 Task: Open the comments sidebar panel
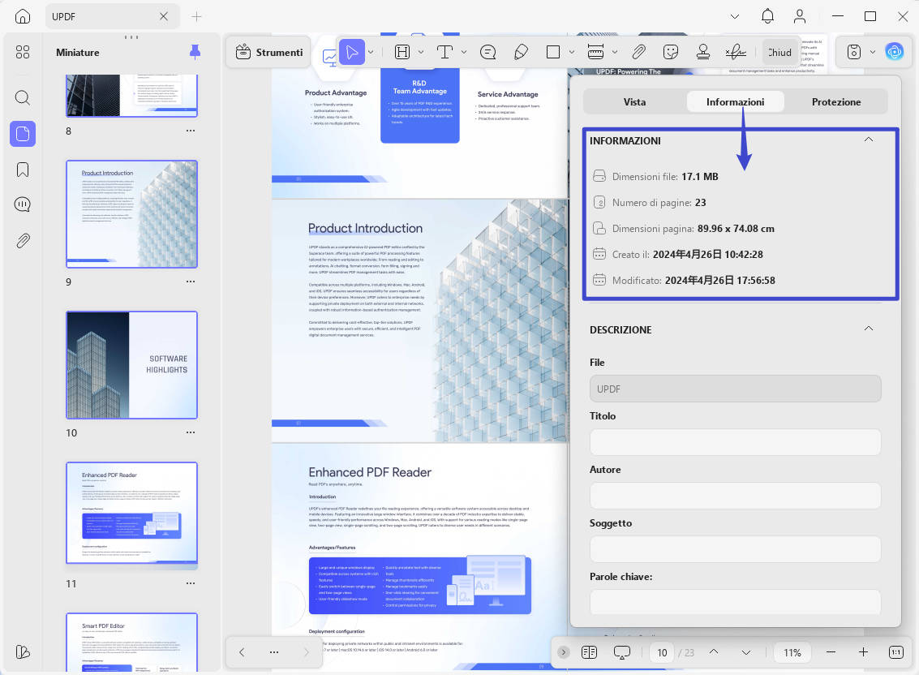click(22, 204)
